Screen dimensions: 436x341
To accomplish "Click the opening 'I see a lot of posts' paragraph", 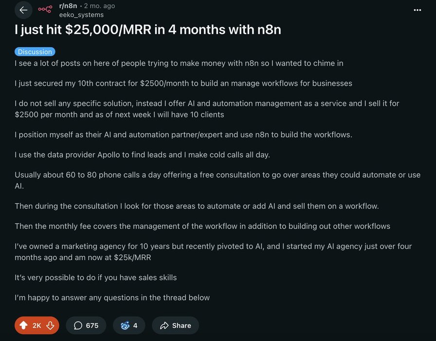I will [179, 63].
